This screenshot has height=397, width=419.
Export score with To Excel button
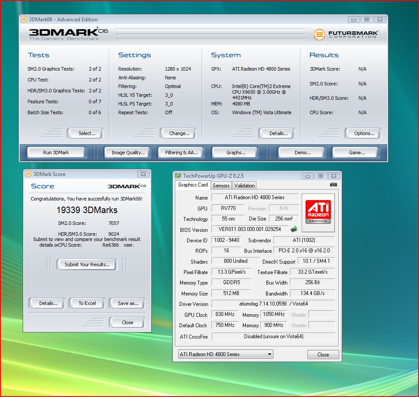tap(87, 303)
